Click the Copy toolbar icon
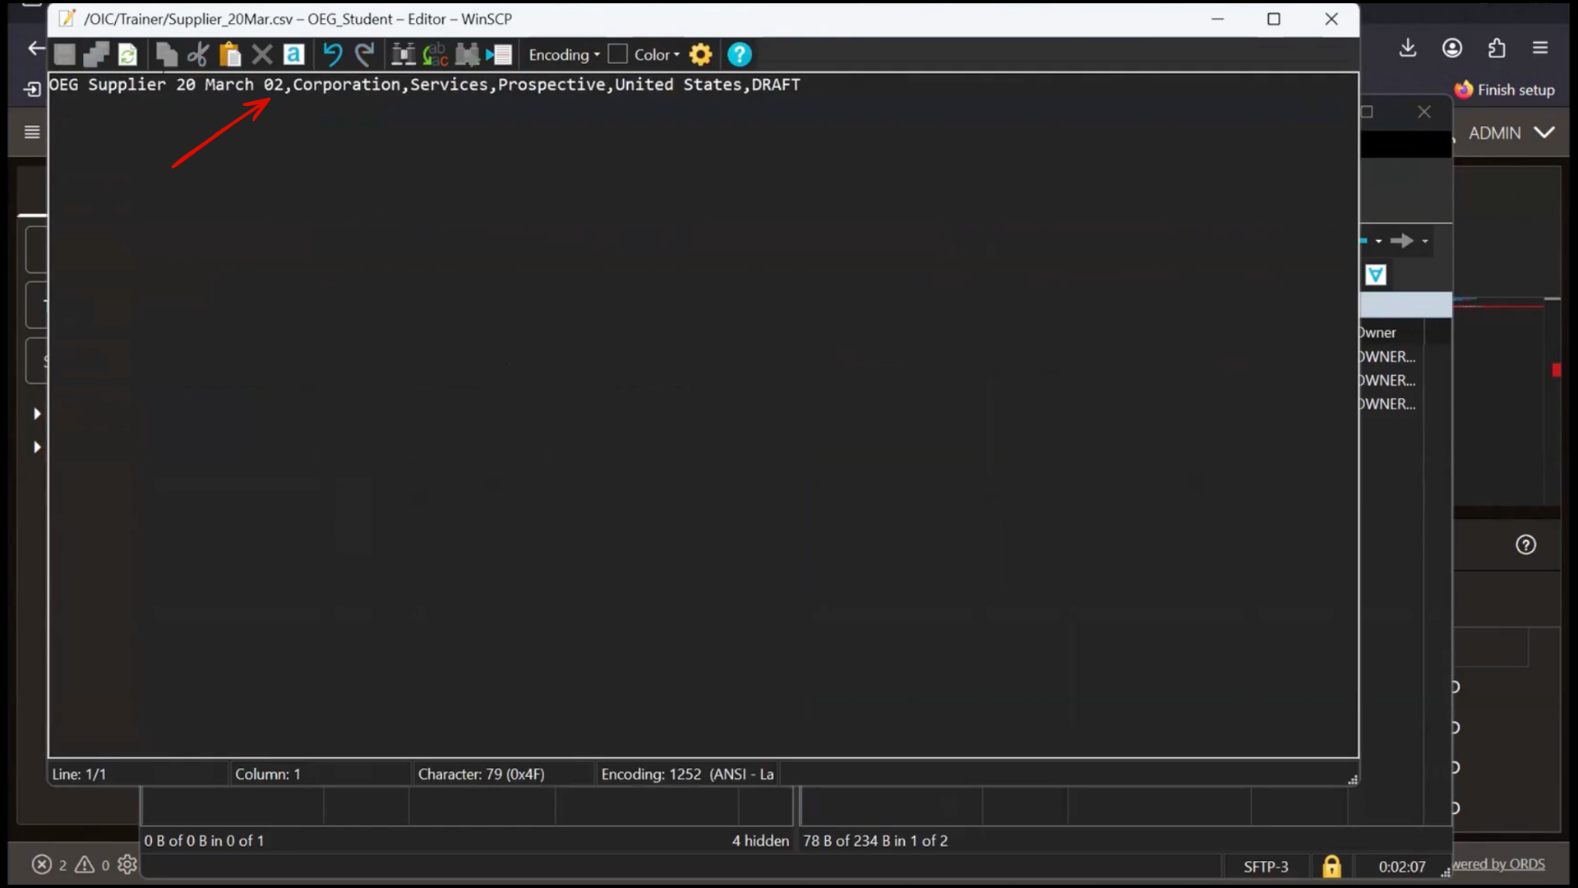 click(x=166, y=54)
